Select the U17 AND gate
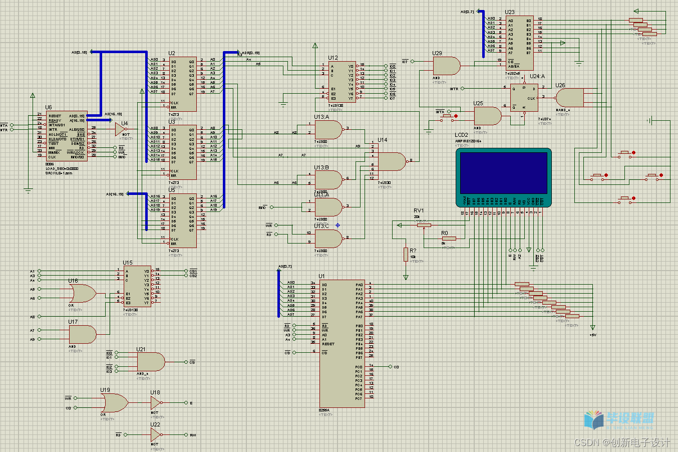Viewport: 678px width, 452px height. coord(83,335)
